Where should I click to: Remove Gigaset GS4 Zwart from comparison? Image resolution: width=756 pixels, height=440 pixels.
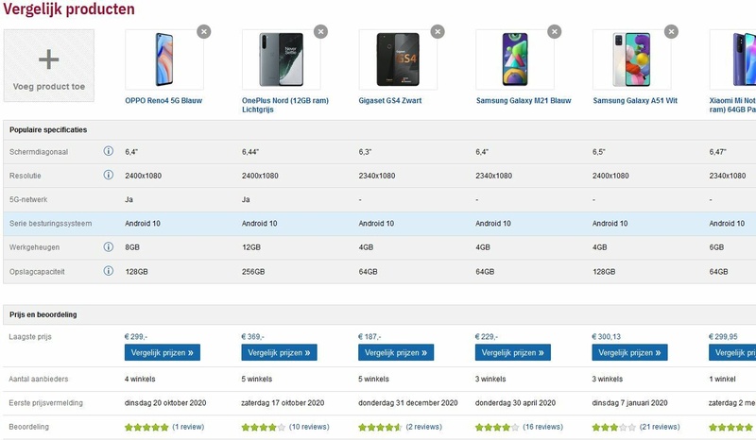[438, 31]
